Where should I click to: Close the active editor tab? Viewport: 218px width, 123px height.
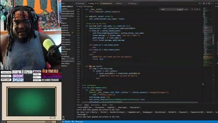pyautogui.click(x=97, y=3)
